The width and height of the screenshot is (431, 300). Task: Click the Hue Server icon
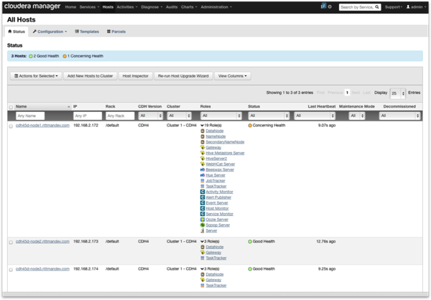click(x=203, y=175)
